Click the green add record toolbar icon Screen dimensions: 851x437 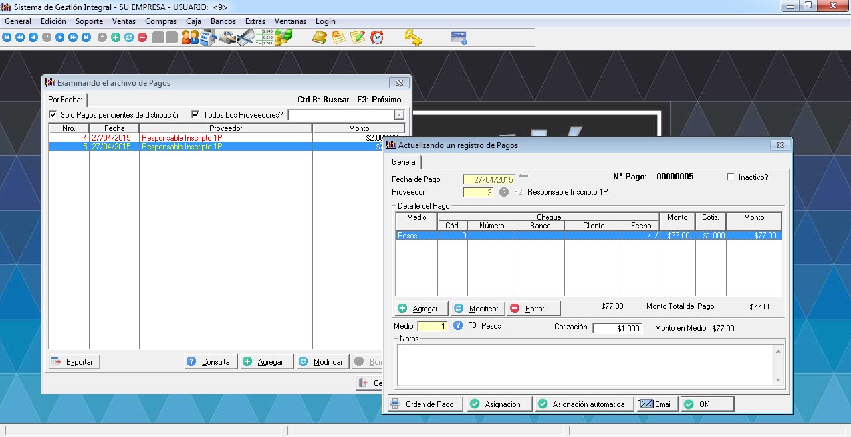(116, 38)
